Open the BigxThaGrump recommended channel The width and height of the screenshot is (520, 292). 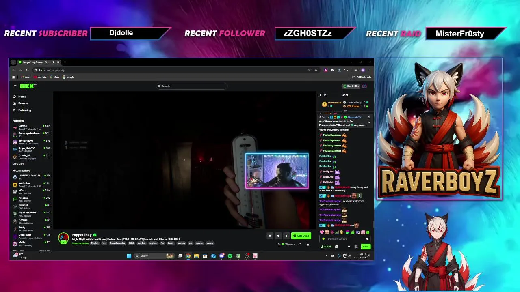click(x=32, y=213)
